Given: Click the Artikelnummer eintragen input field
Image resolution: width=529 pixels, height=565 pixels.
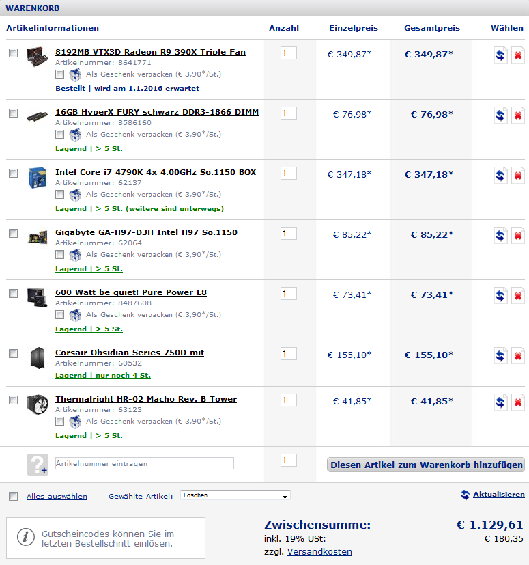Looking at the screenshot, I should click(144, 463).
